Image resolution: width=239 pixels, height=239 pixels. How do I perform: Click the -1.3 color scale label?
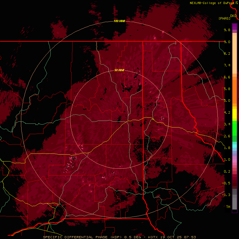tap(226, 195)
